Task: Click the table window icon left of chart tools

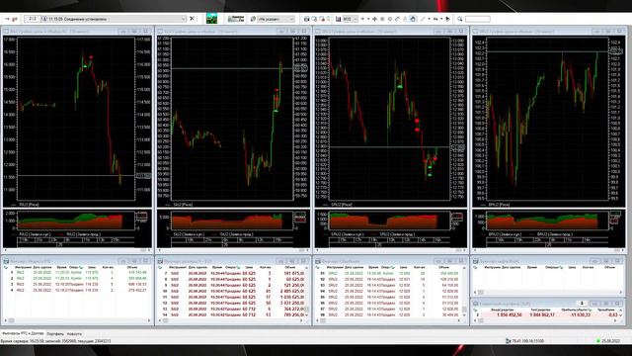Action: click(x=307, y=19)
